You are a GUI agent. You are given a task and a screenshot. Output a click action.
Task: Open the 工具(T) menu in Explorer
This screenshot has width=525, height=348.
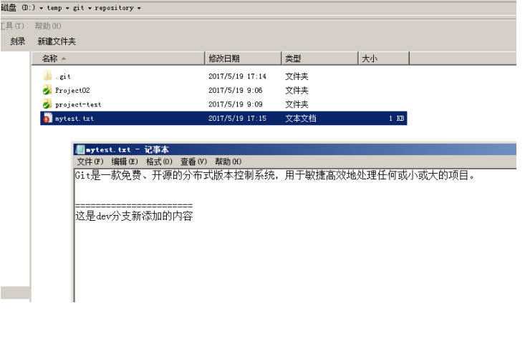pyautogui.click(x=12, y=26)
